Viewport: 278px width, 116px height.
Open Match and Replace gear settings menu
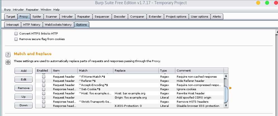tap(8, 62)
